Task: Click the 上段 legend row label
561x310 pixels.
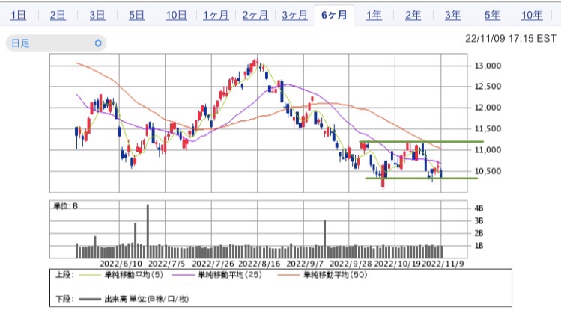Action: point(64,275)
